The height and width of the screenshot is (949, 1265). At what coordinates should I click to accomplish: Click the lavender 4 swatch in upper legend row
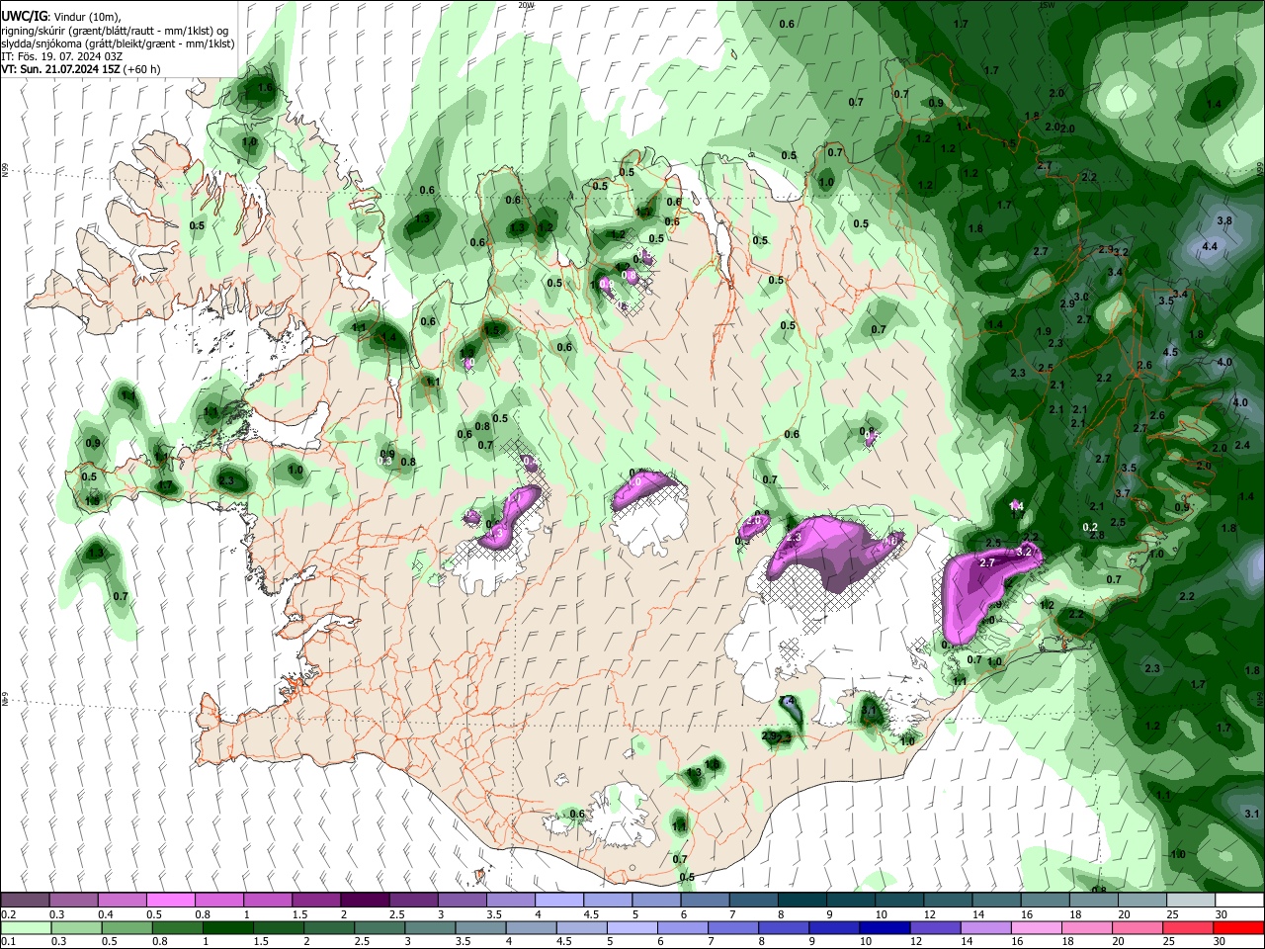click(557, 900)
